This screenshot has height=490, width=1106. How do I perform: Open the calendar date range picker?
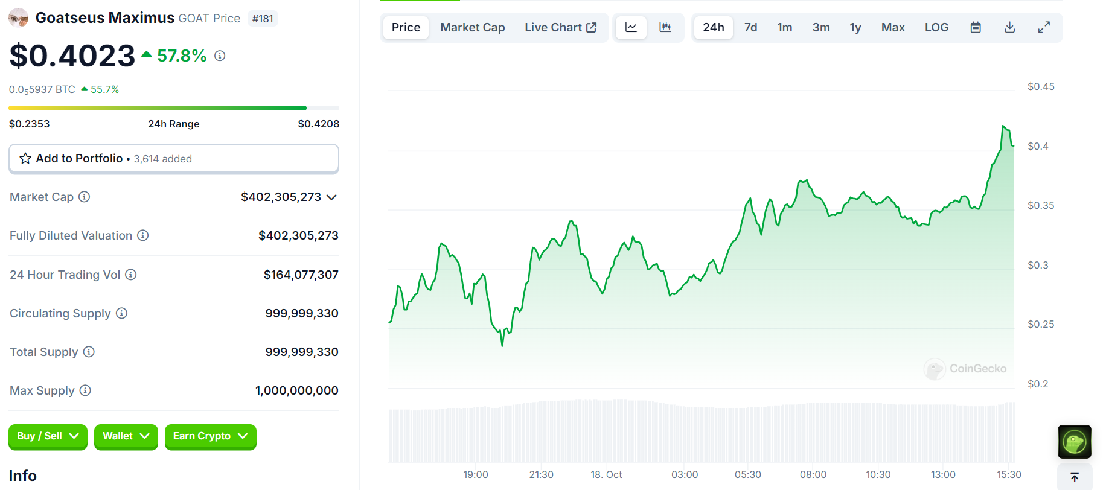(976, 27)
